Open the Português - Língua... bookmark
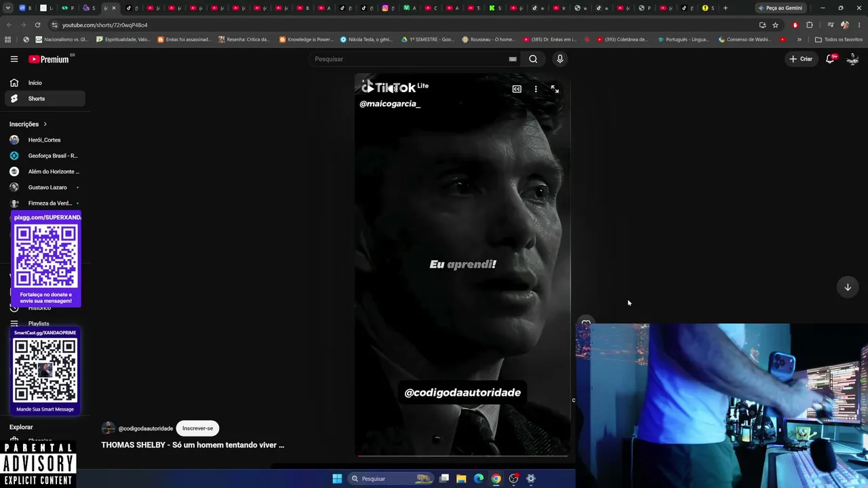The height and width of the screenshot is (488, 868). pyautogui.click(x=684, y=39)
